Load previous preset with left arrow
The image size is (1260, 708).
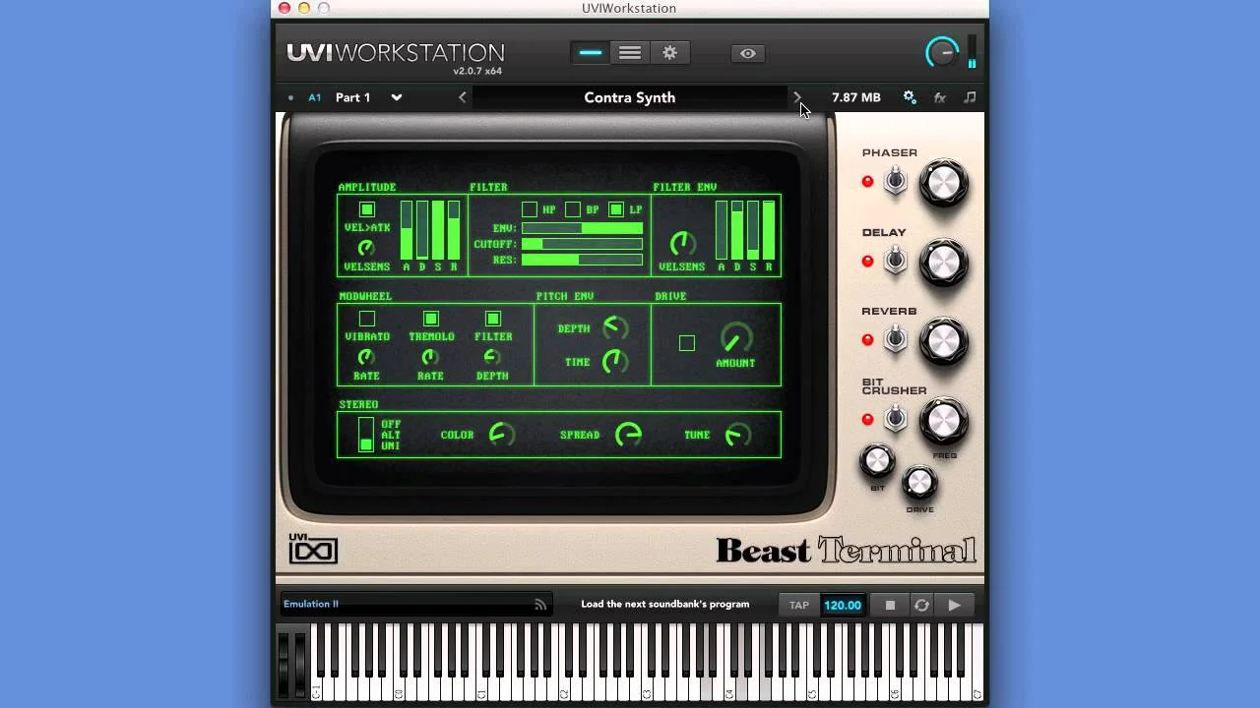(463, 97)
